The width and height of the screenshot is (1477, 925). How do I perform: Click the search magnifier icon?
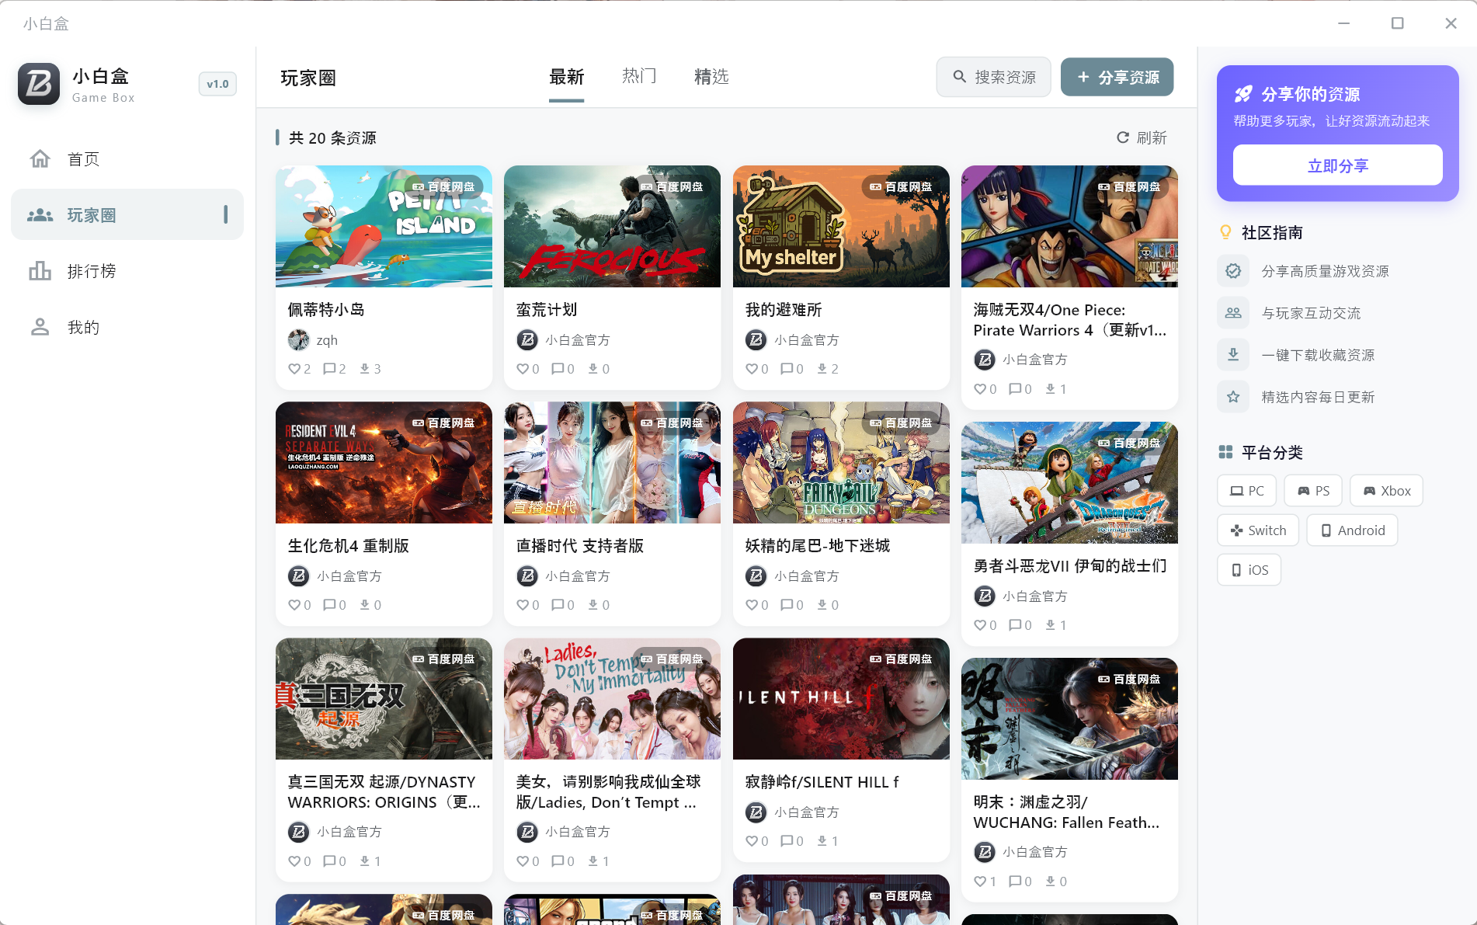click(958, 77)
